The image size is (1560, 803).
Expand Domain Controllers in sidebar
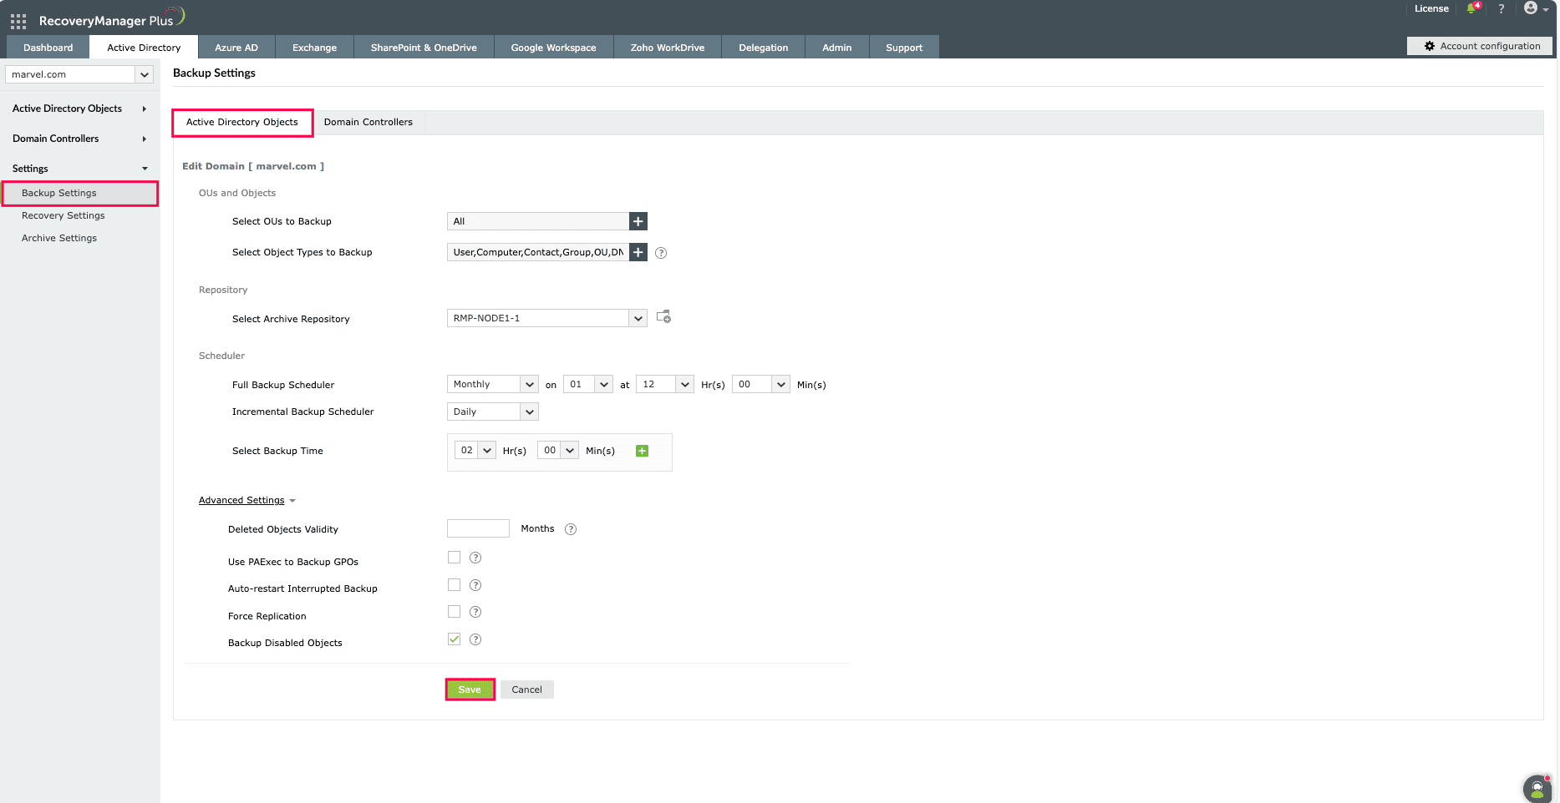pyautogui.click(x=79, y=139)
